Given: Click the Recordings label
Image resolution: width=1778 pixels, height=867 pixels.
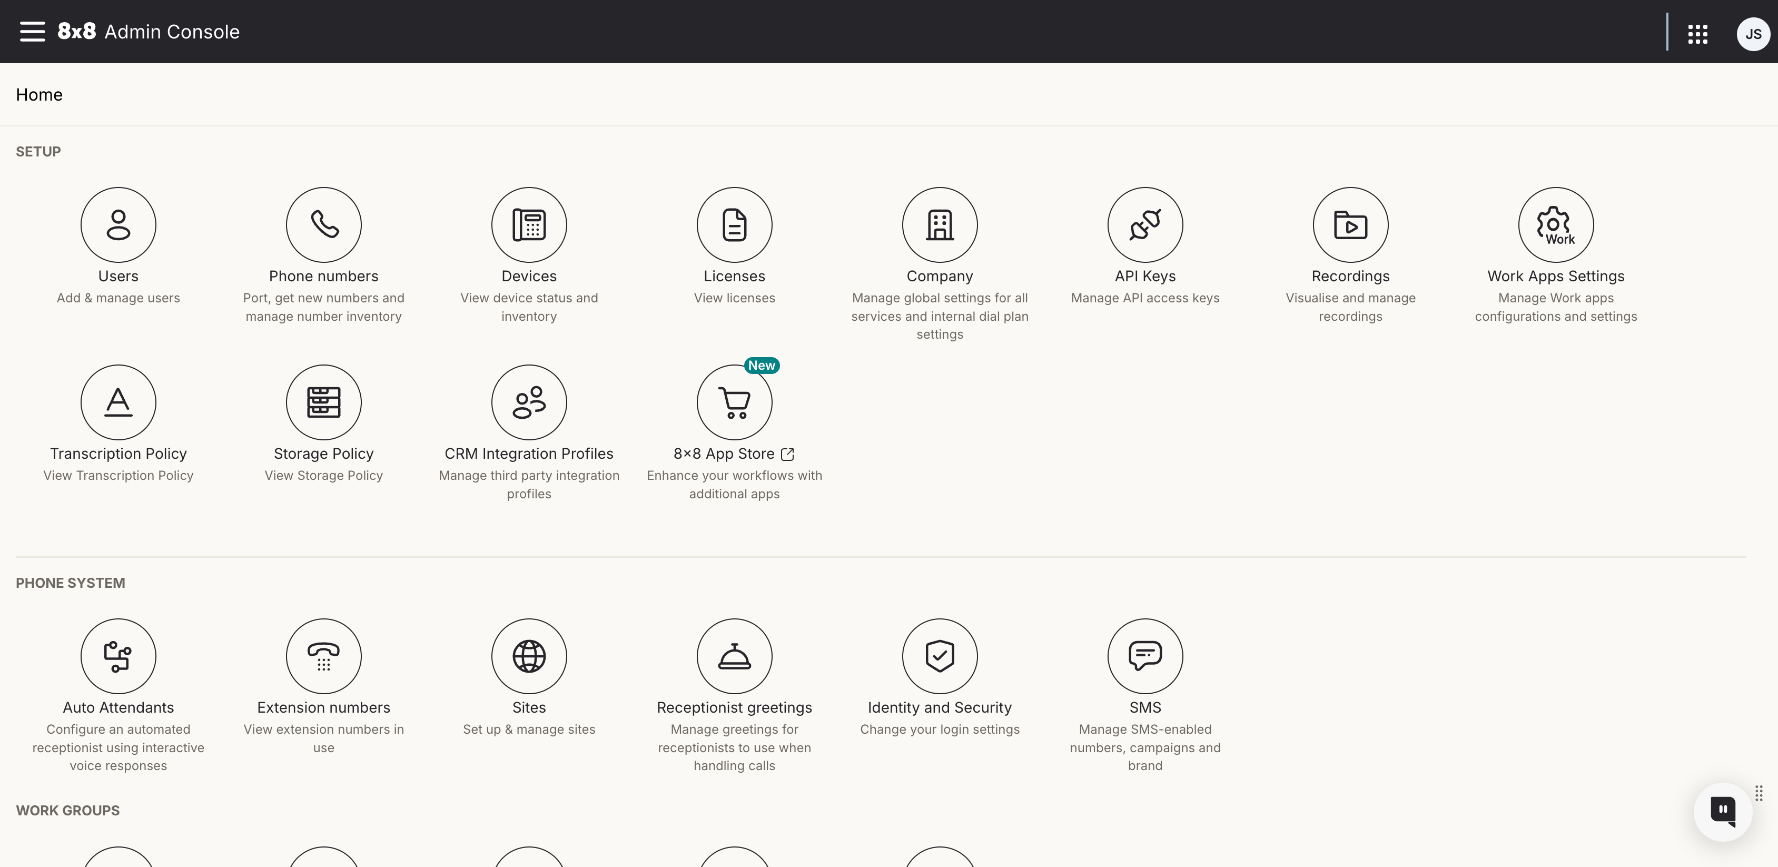Looking at the screenshot, I should click(1350, 276).
